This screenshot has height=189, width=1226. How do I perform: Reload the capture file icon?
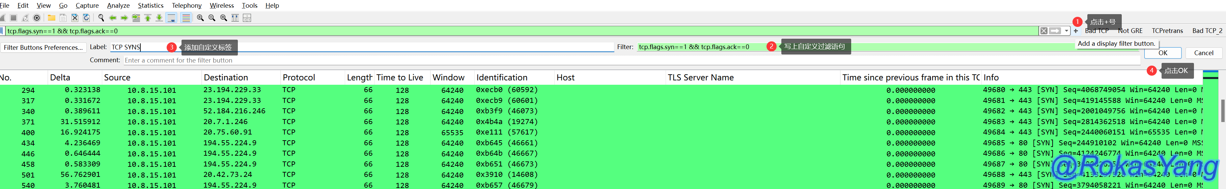(x=86, y=18)
